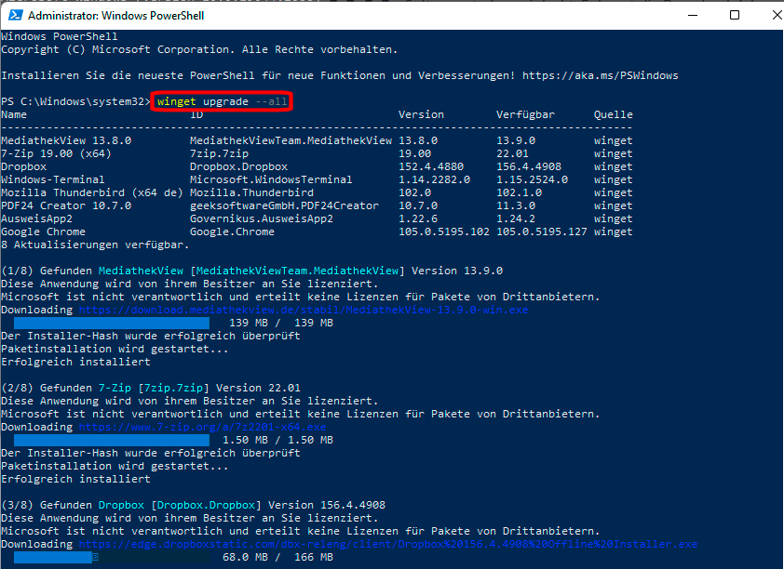784x569 pixels.
Task: Minimize the PowerShell window
Action: [693, 15]
